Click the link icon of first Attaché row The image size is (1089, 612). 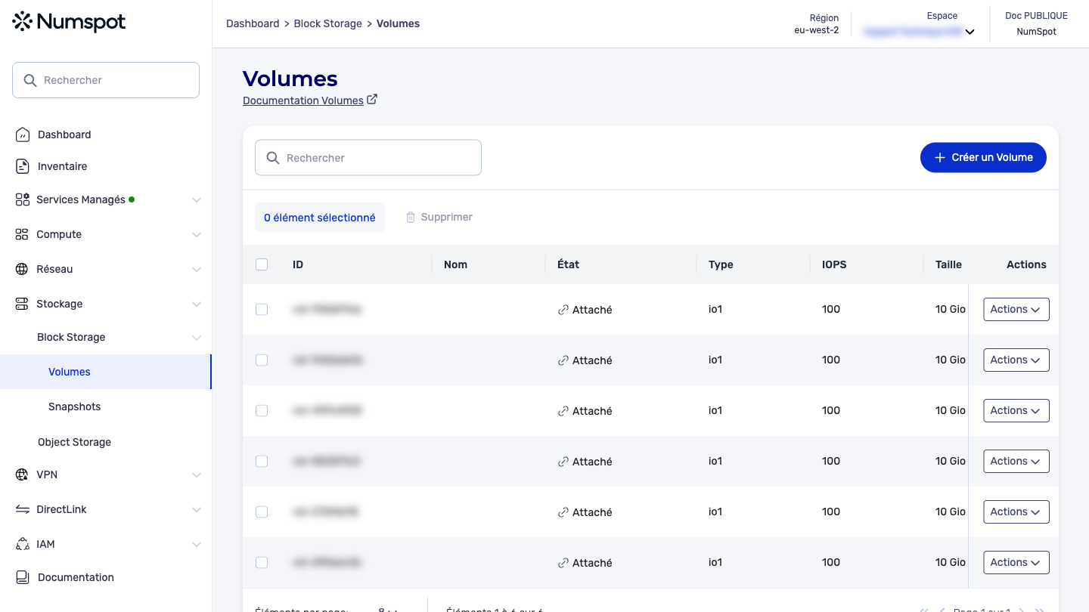coord(563,310)
